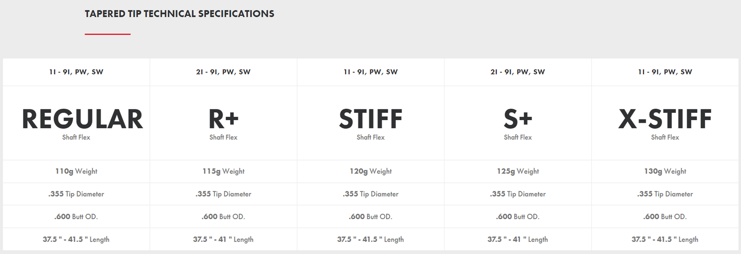Screen dimensions: 741x254
Task: Click the Length value under R+ column
Action: (224, 239)
